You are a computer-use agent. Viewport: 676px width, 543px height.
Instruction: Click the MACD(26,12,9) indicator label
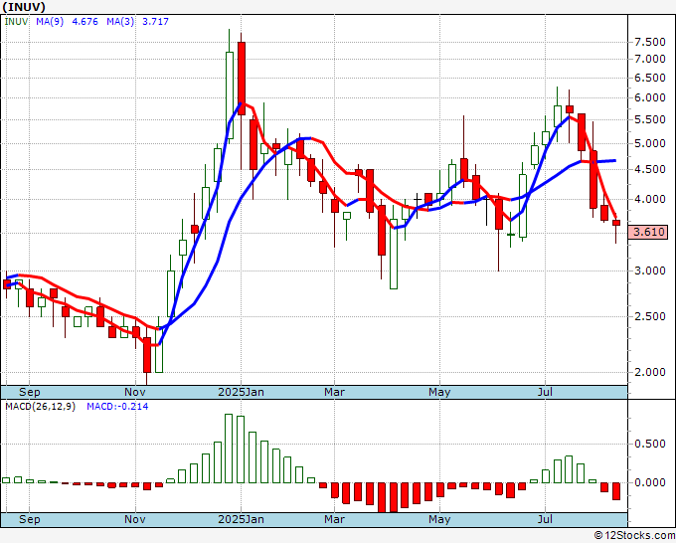41,406
